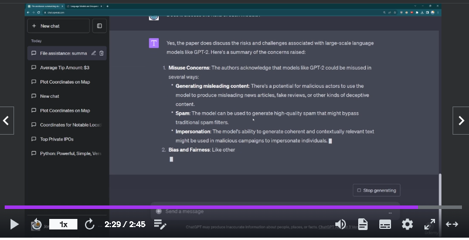This screenshot has width=469, height=240.
Task: Click the 'Generating misleading content' bullet text
Action: click(x=212, y=86)
